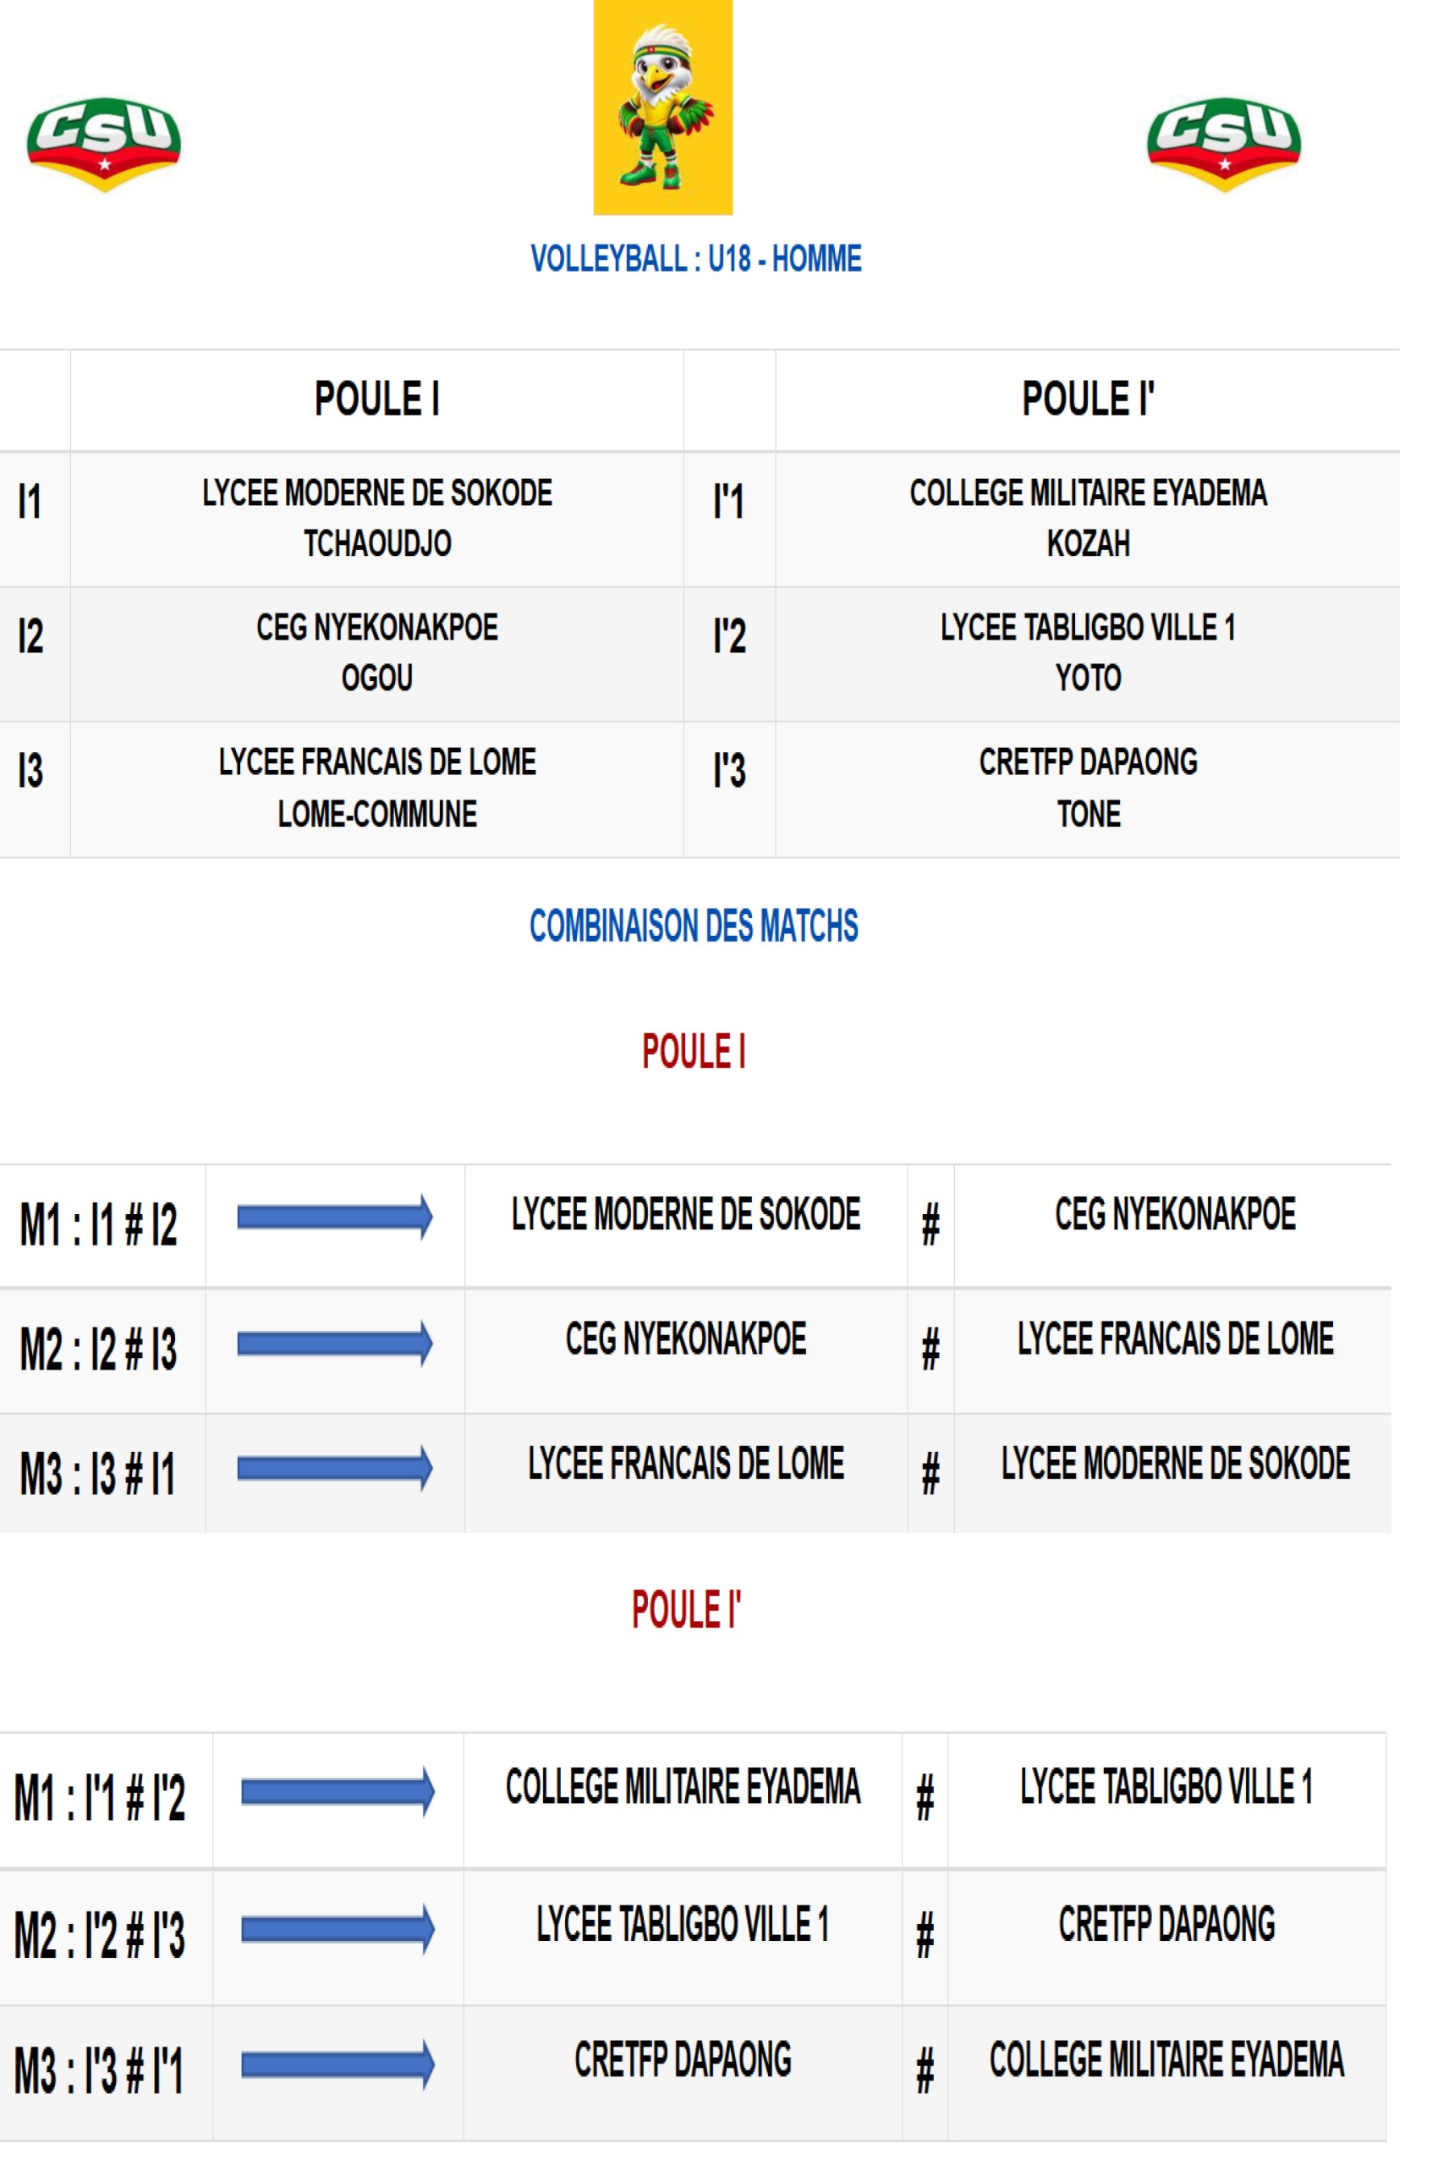Click the blue arrow beside M3 : I'3 # I'1
Image resolution: width=1449 pixels, height=2166 pixels.
[x=338, y=2064]
